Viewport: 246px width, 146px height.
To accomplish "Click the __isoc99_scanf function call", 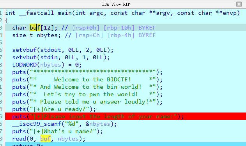I will tap(37, 124).
